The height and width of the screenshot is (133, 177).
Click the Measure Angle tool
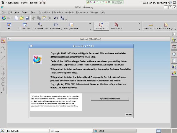(x=166, y=26)
